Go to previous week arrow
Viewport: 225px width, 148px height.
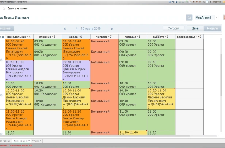coord(65,29)
